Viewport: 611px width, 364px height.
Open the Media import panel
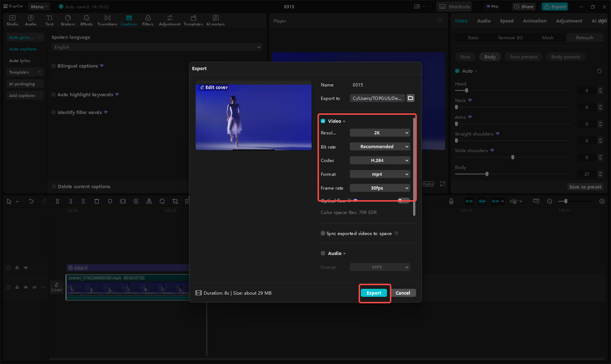12,20
